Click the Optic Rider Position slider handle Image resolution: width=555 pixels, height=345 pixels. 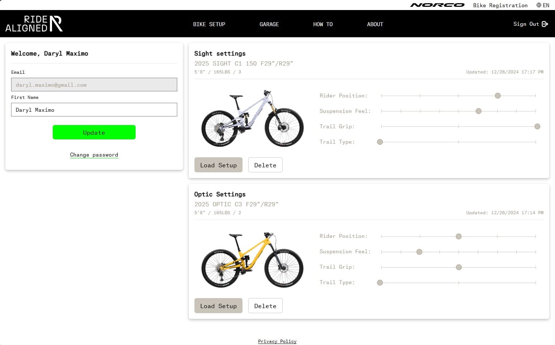[x=458, y=236]
